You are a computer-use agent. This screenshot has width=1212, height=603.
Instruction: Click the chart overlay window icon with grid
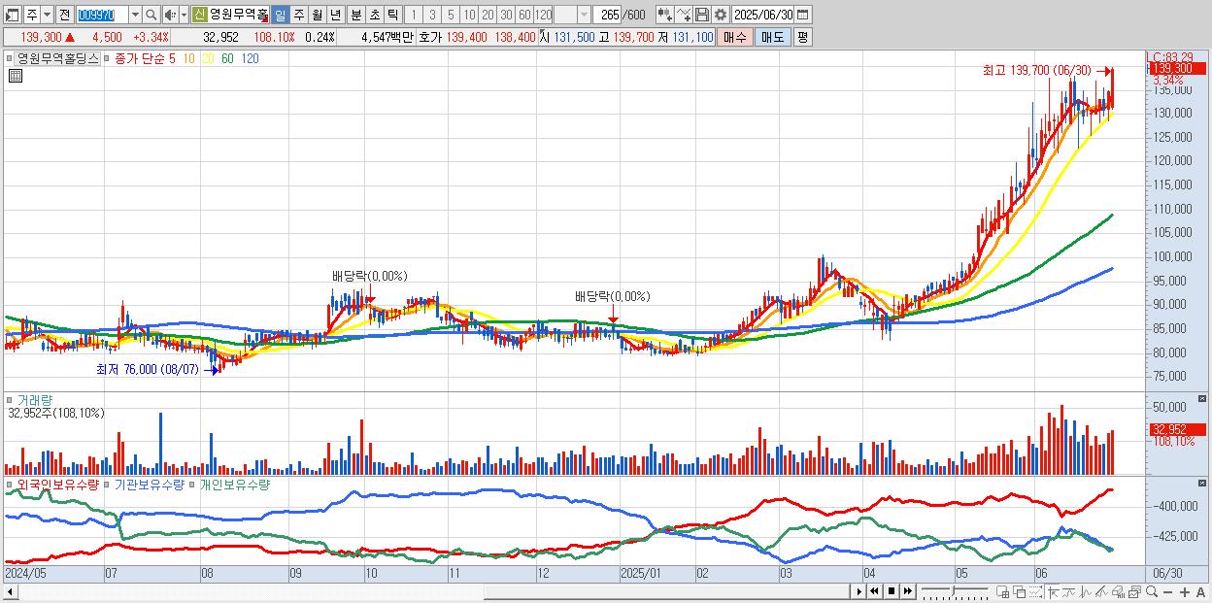click(x=1002, y=592)
